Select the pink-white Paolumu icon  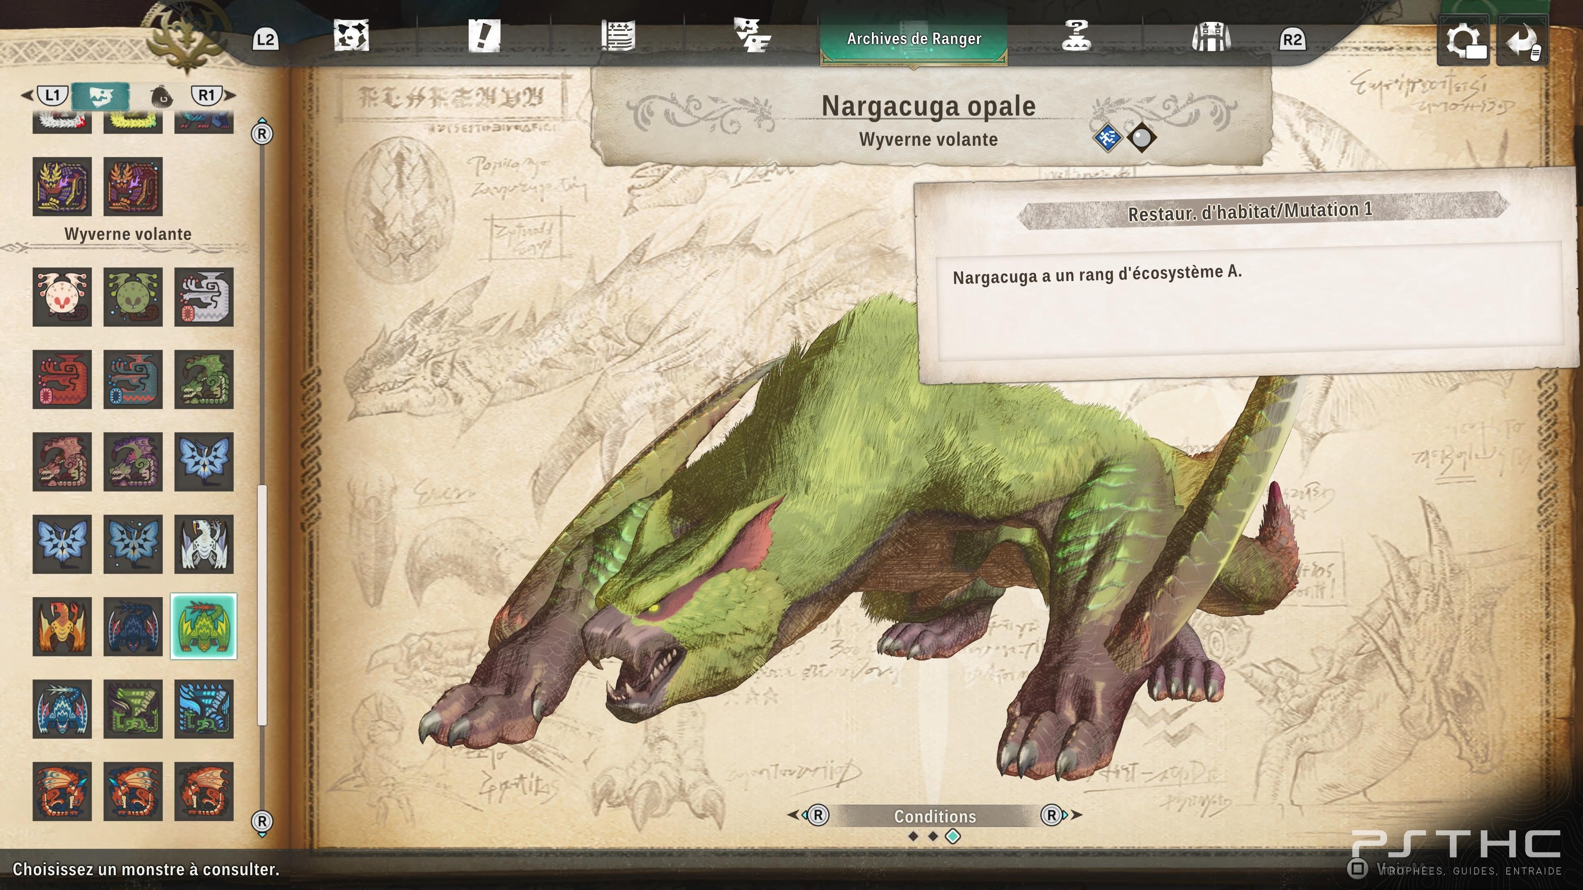62,297
